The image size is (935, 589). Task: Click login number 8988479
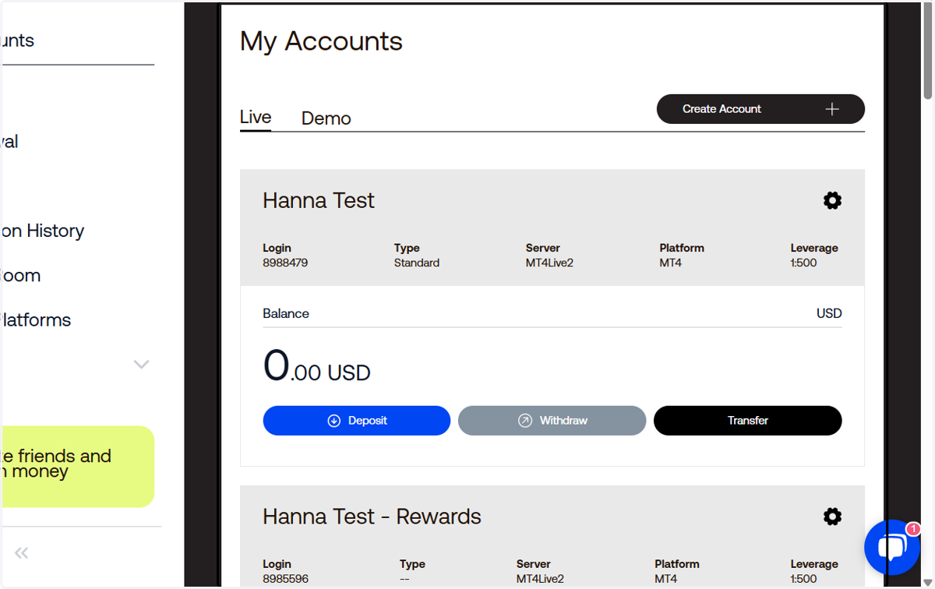[x=285, y=263]
